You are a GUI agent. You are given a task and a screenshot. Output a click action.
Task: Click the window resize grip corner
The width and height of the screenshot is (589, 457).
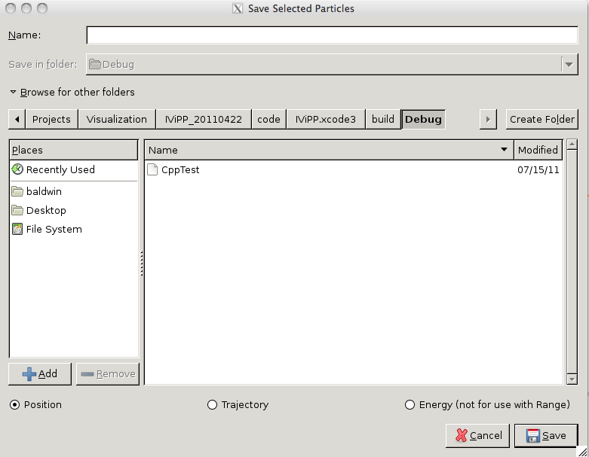click(583, 451)
